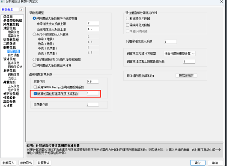Open 高级参数 tree item
227x166 pixels.
pos(9,101)
